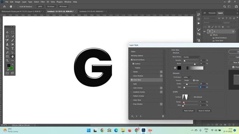This screenshot has width=239, height=134.
Task: Open the Actions play-icon panel
Action: tap(199, 23)
